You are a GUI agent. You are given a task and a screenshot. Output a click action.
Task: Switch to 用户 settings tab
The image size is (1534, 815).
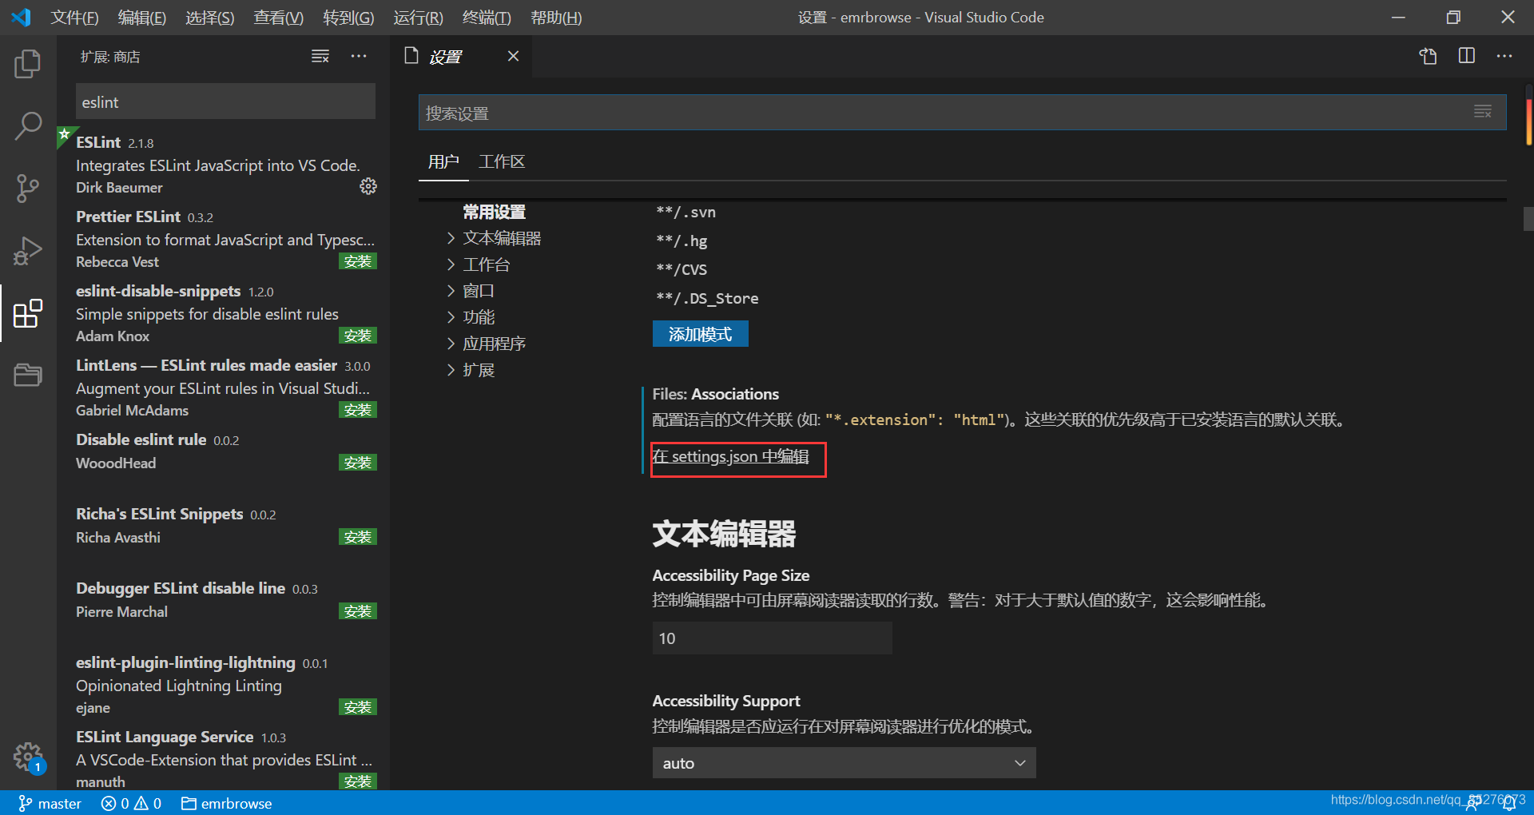tap(443, 161)
